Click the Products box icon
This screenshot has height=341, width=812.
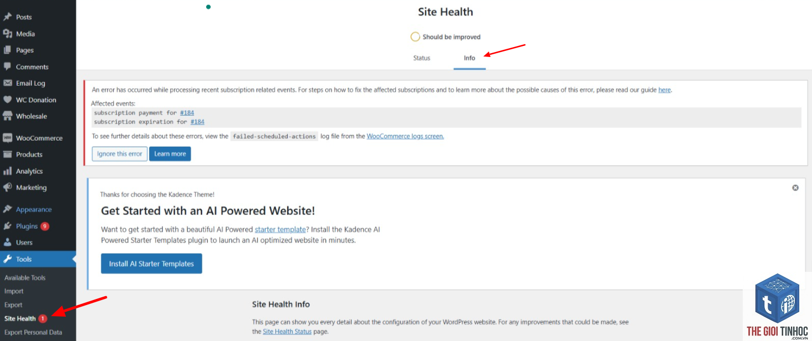[x=7, y=154]
